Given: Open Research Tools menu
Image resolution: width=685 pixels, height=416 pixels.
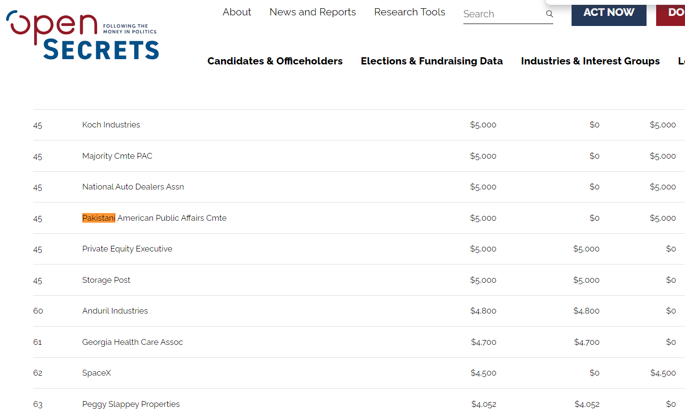Looking at the screenshot, I should pyautogui.click(x=410, y=12).
